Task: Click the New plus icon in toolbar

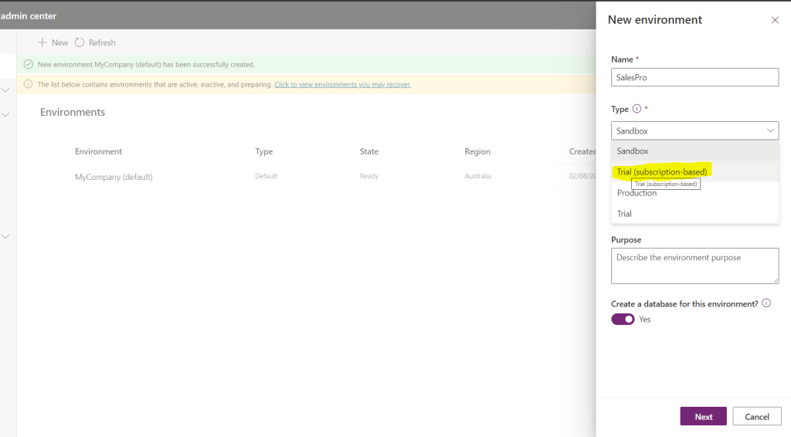Action: [42, 42]
